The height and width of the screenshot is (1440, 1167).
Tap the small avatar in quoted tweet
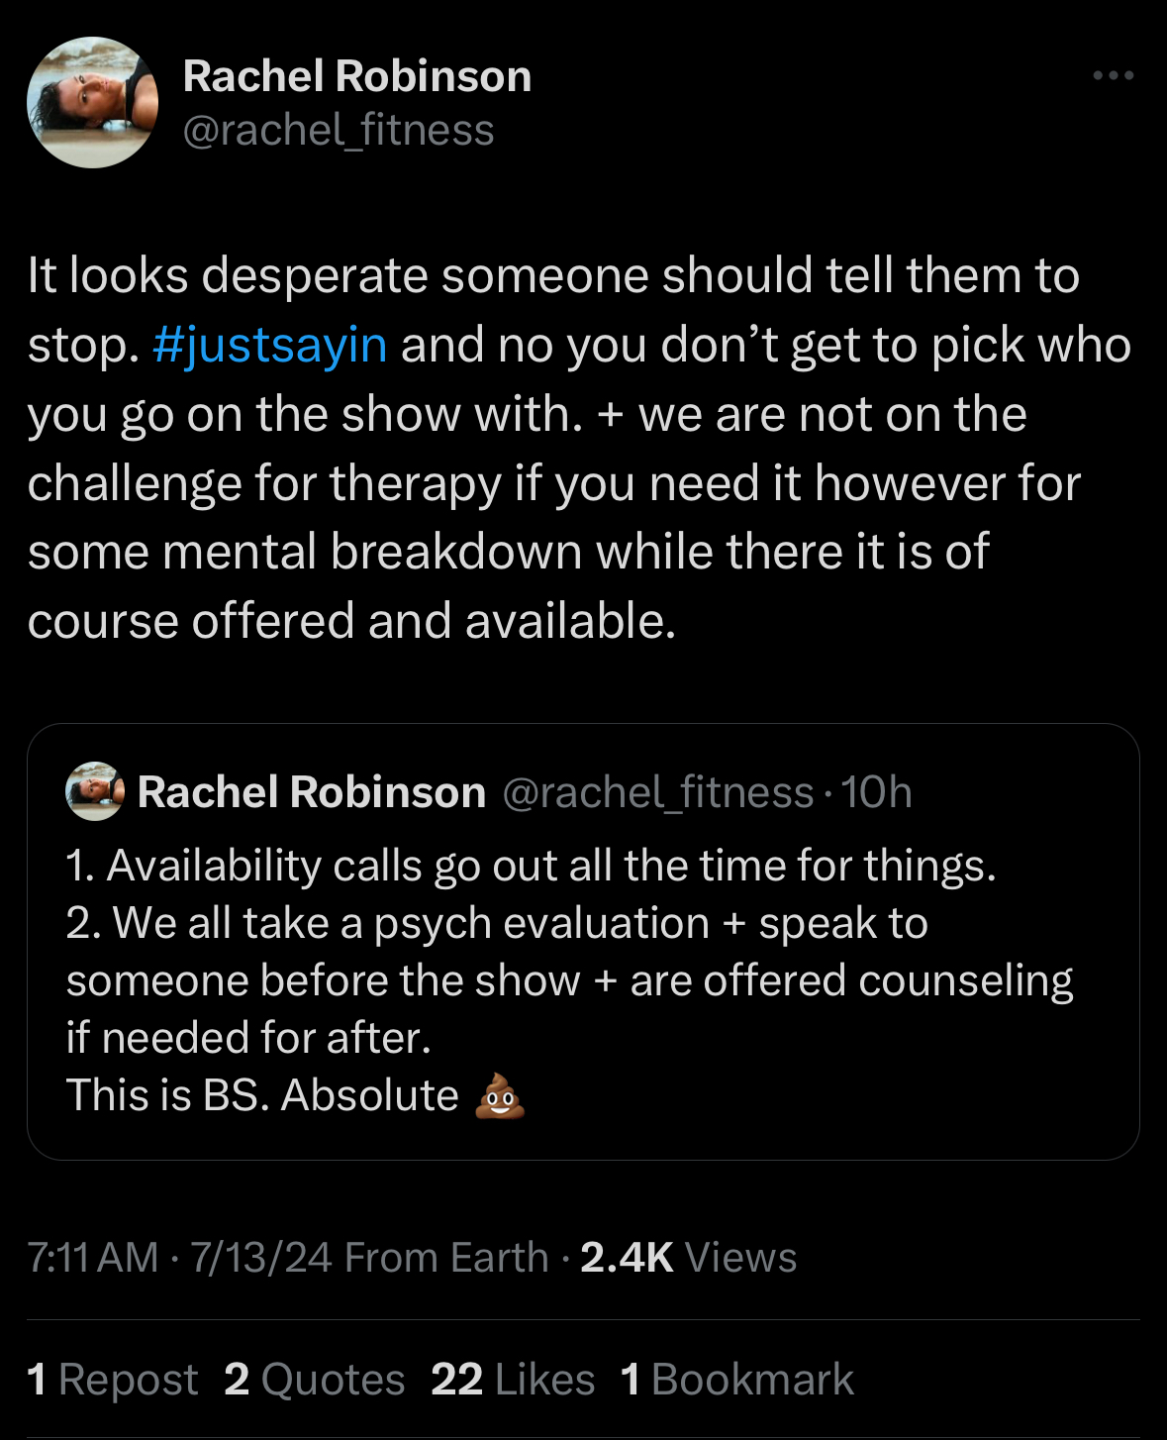pos(95,791)
